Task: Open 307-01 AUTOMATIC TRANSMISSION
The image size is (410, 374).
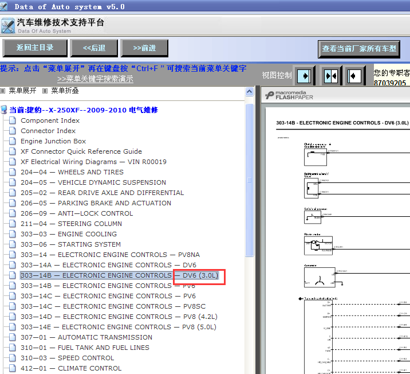Action: pyautogui.click(x=86, y=338)
